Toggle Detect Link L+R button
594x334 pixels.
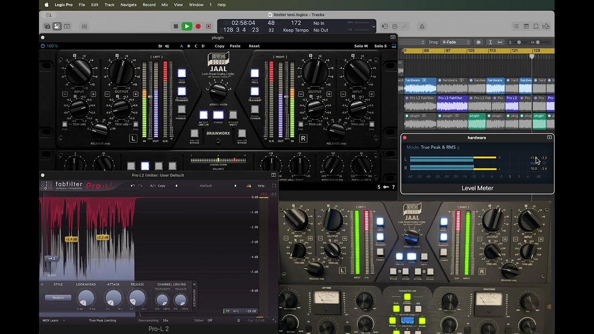coord(203,115)
